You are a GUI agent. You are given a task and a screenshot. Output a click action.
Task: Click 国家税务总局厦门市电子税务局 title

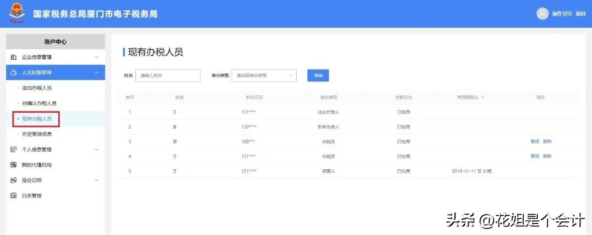pyautogui.click(x=95, y=14)
